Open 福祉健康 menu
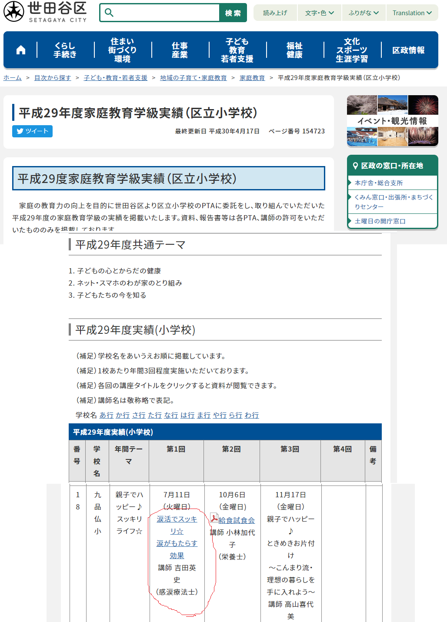 click(x=294, y=50)
